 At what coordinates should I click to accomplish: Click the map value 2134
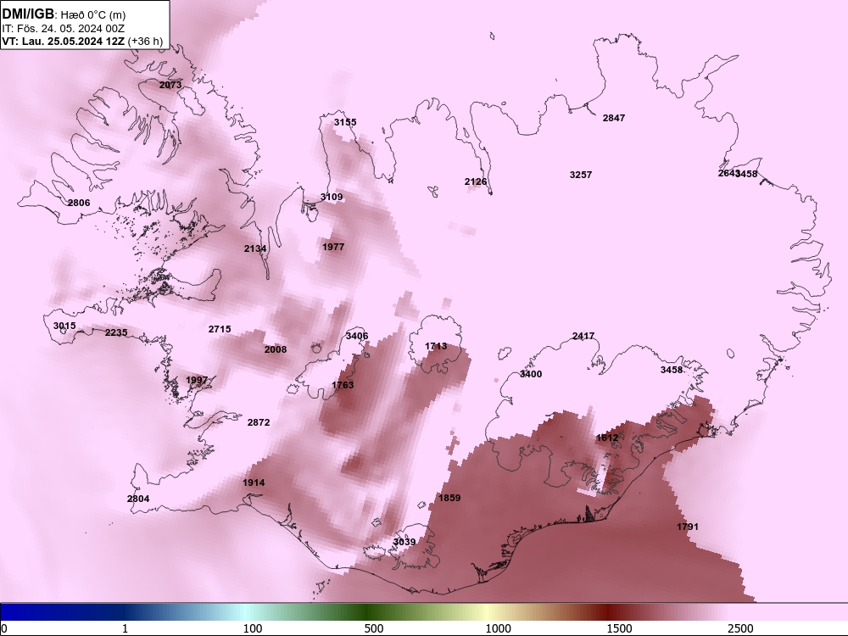point(254,248)
